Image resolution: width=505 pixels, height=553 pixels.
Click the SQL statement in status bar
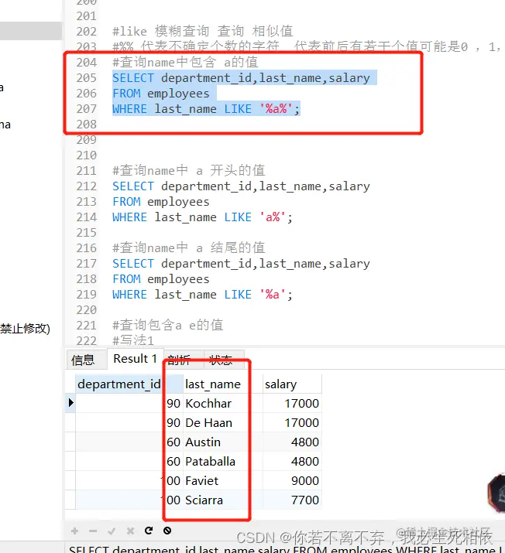click(285, 549)
